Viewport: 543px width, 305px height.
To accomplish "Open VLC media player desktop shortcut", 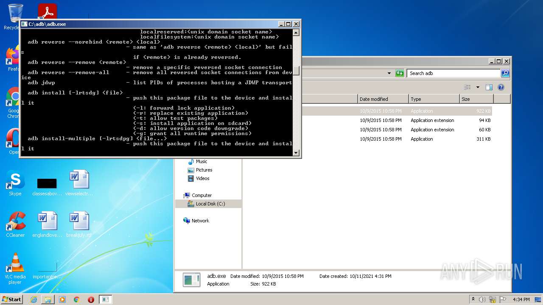I will point(15,269).
